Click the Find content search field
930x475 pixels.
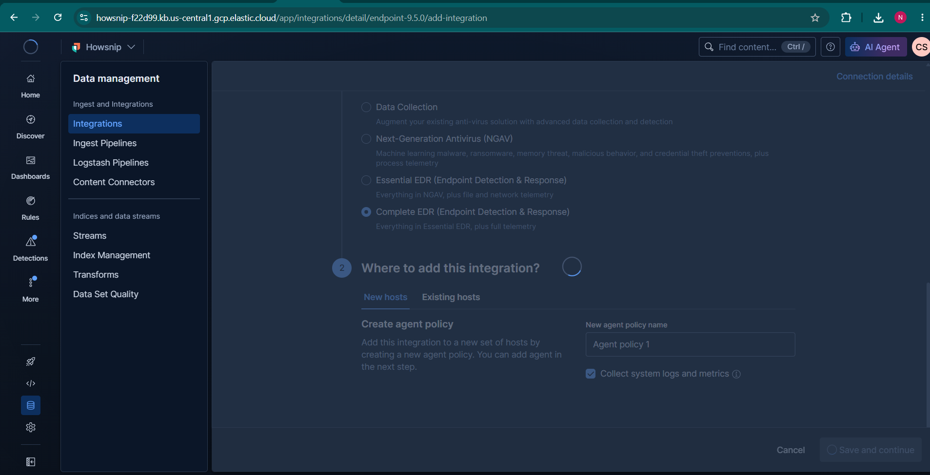tap(757, 47)
